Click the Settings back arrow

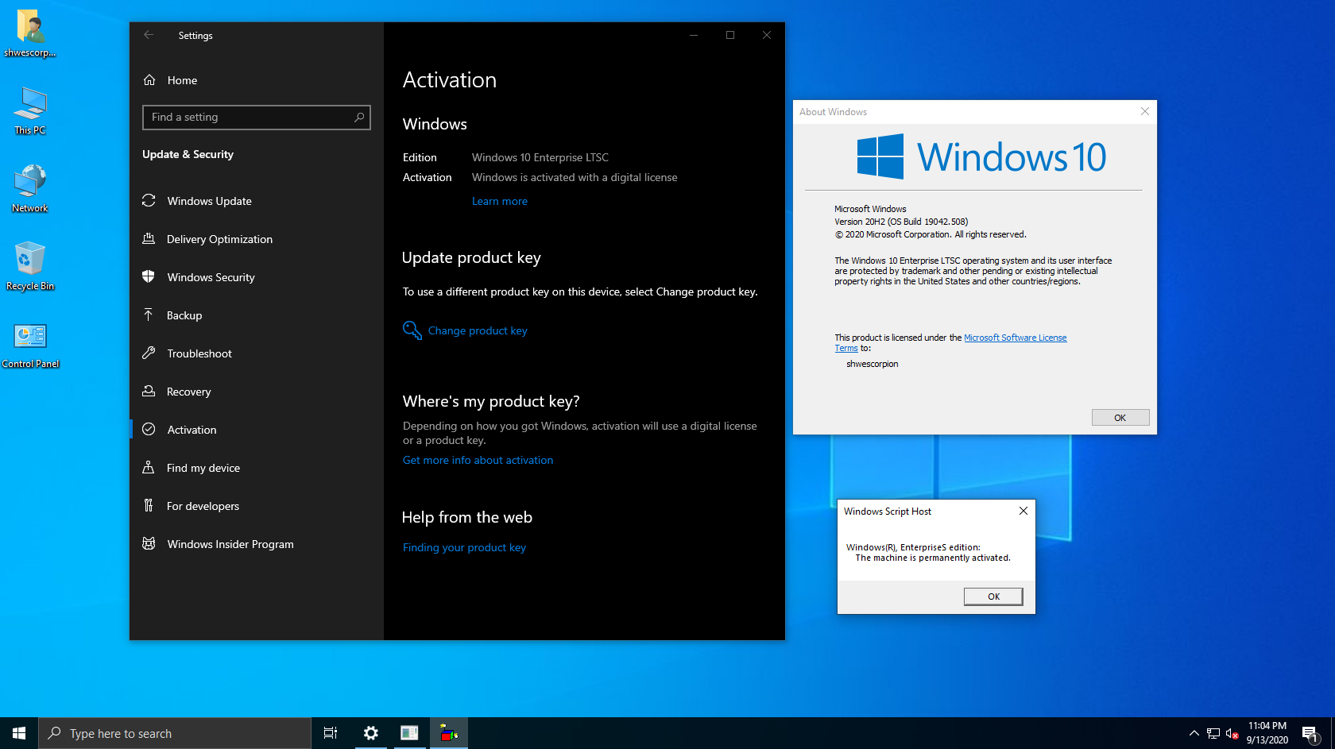(x=149, y=35)
